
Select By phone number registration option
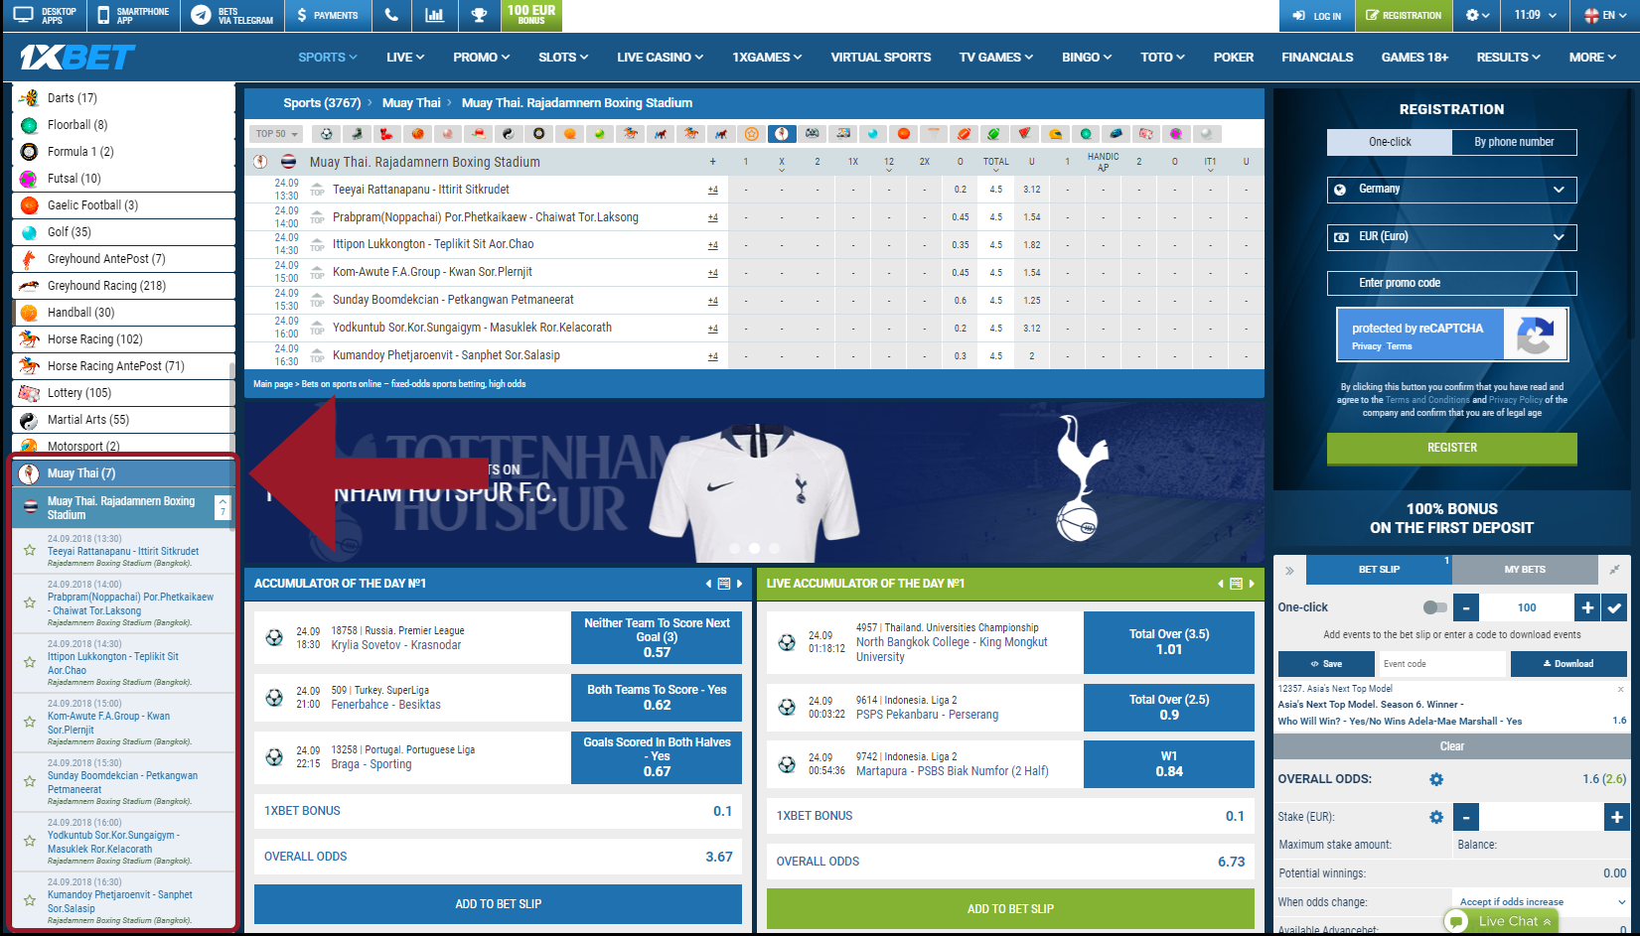(1513, 142)
